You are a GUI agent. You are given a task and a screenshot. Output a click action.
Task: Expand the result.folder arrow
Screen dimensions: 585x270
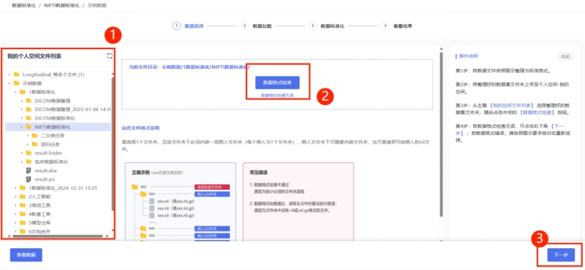pyautogui.click(x=21, y=153)
